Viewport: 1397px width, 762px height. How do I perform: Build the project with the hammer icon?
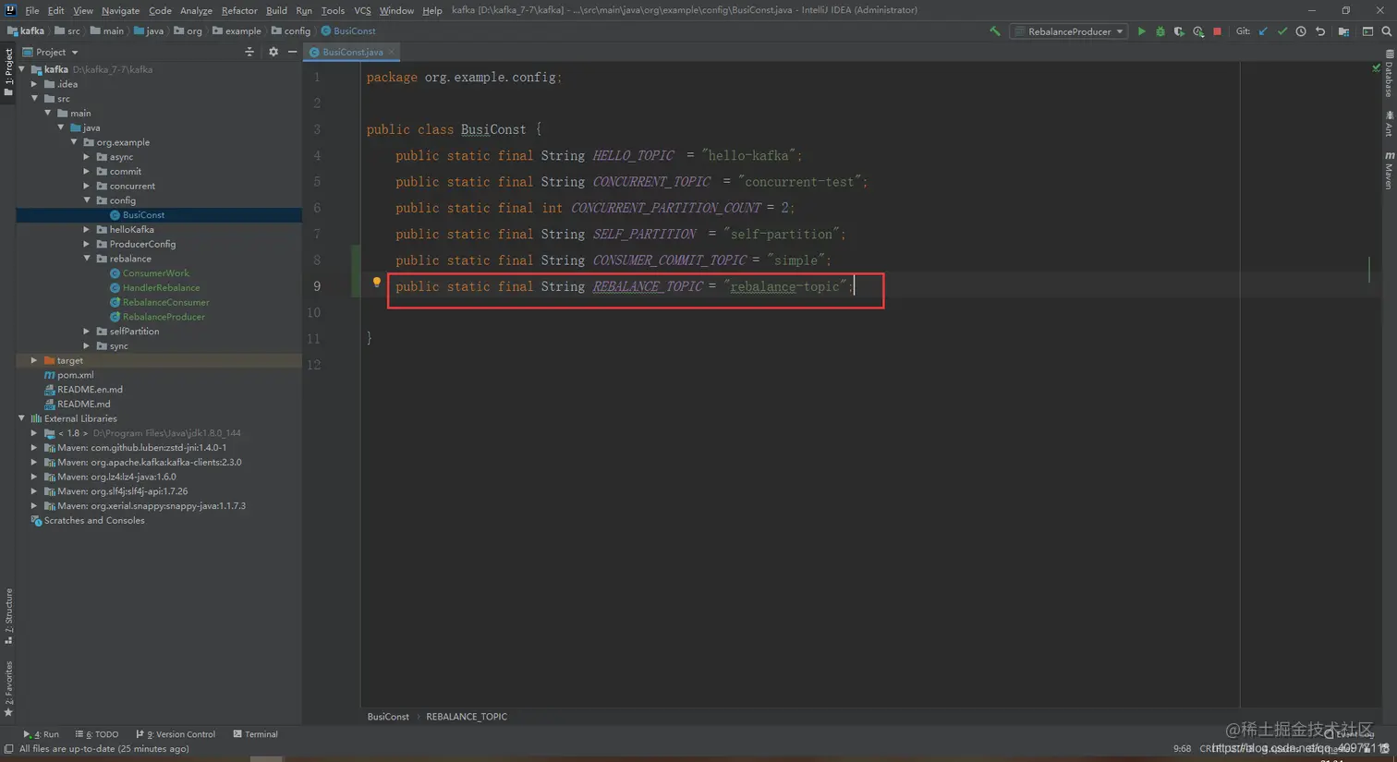[995, 31]
